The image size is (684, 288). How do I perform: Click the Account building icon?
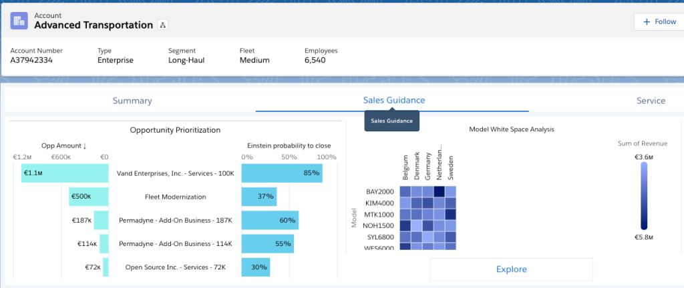point(19,21)
